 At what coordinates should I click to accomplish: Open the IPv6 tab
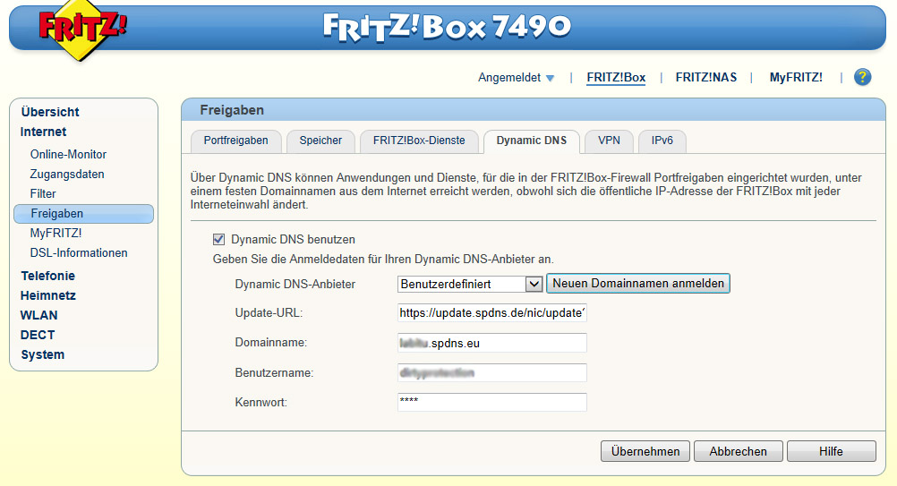(662, 141)
